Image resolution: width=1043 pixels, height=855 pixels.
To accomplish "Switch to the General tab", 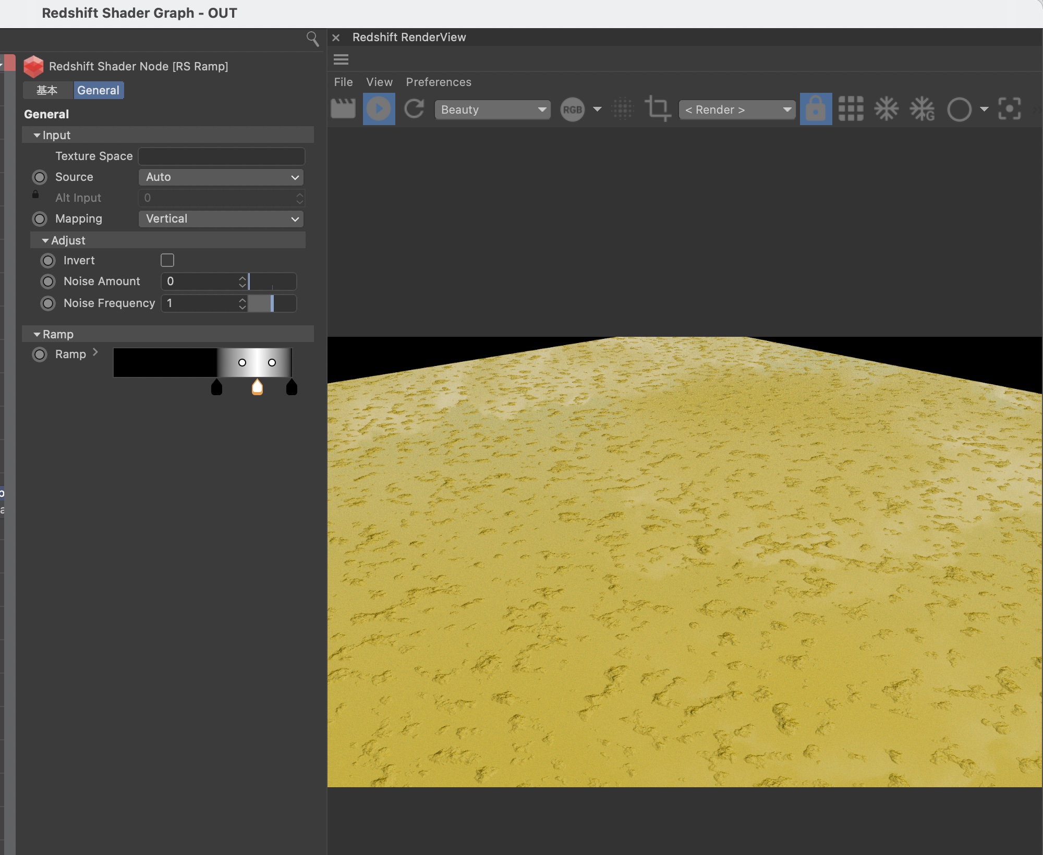I will pos(98,90).
